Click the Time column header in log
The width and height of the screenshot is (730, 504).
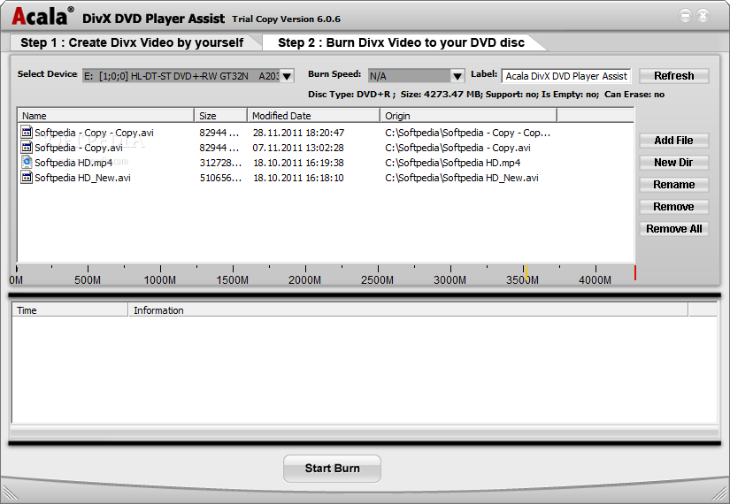(70, 310)
